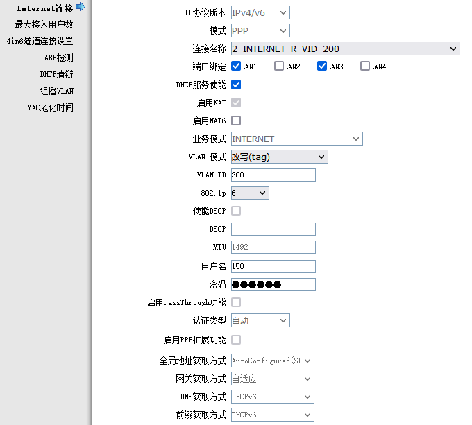Go to ARP检测 settings

[x=58, y=58]
